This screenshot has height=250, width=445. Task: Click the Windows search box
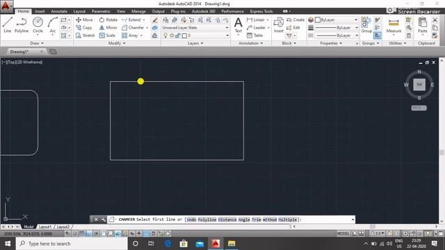click(x=72, y=244)
